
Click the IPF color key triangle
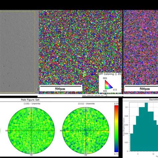(x=108, y=85)
